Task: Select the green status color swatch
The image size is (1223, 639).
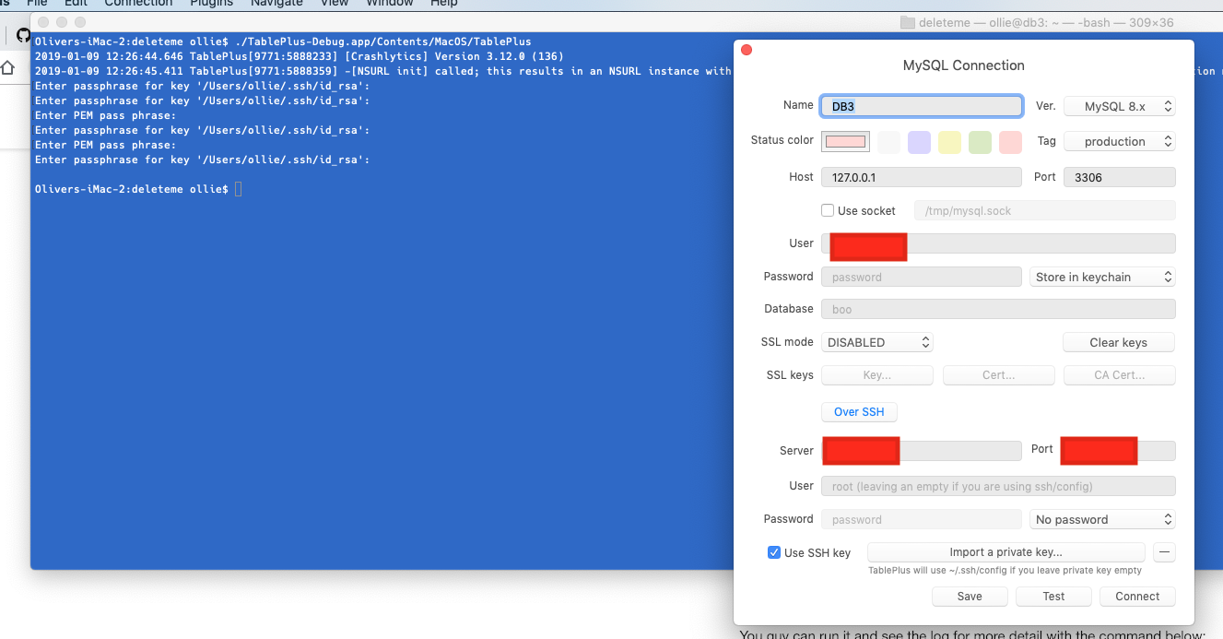Action: point(980,141)
